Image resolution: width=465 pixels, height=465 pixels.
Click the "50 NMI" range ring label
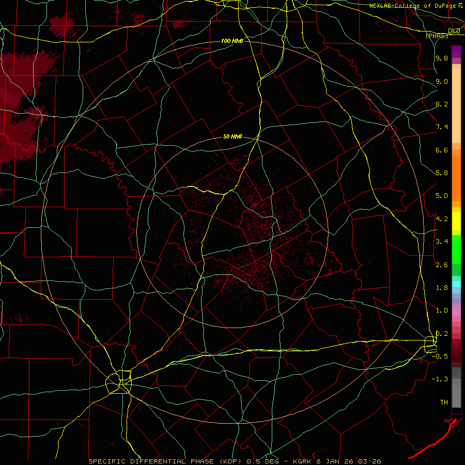[x=233, y=137]
